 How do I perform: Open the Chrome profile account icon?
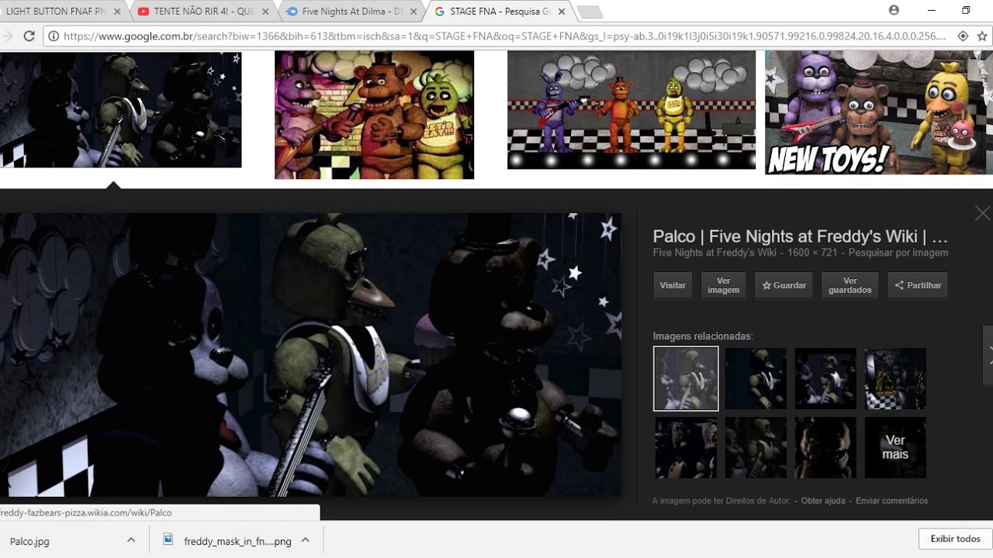click(x=894, y=11)
